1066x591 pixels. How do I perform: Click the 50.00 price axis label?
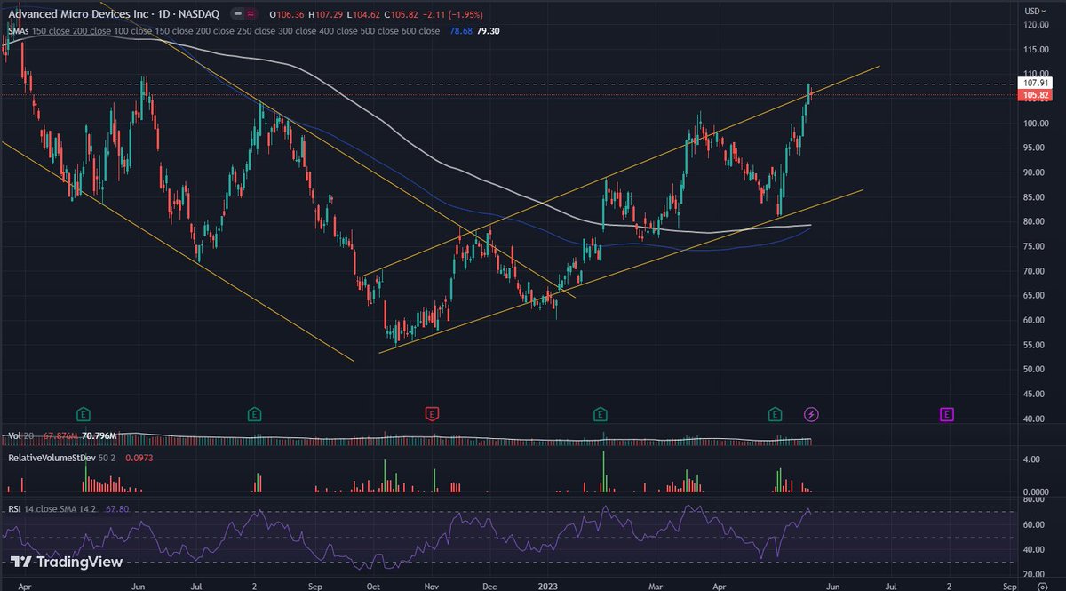pos(1036,369)
